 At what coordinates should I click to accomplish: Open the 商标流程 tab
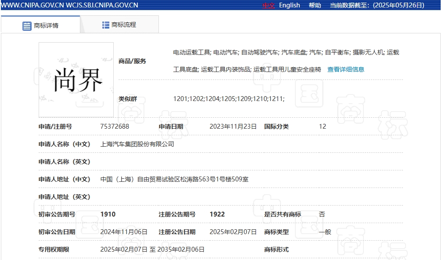click(119, 25)
